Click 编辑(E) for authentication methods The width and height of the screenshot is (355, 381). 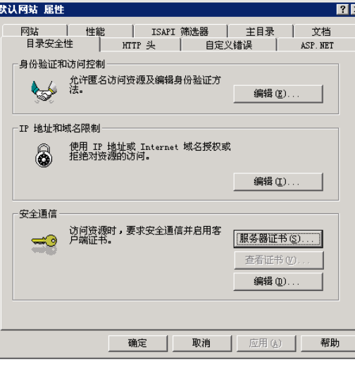278,94
